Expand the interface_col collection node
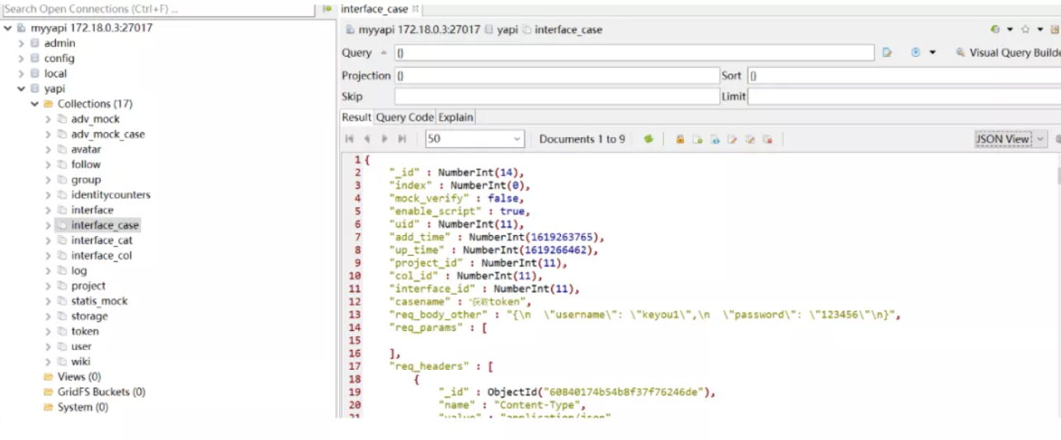The height and width of the screenshot is (440, 1061). pos(48,256)
